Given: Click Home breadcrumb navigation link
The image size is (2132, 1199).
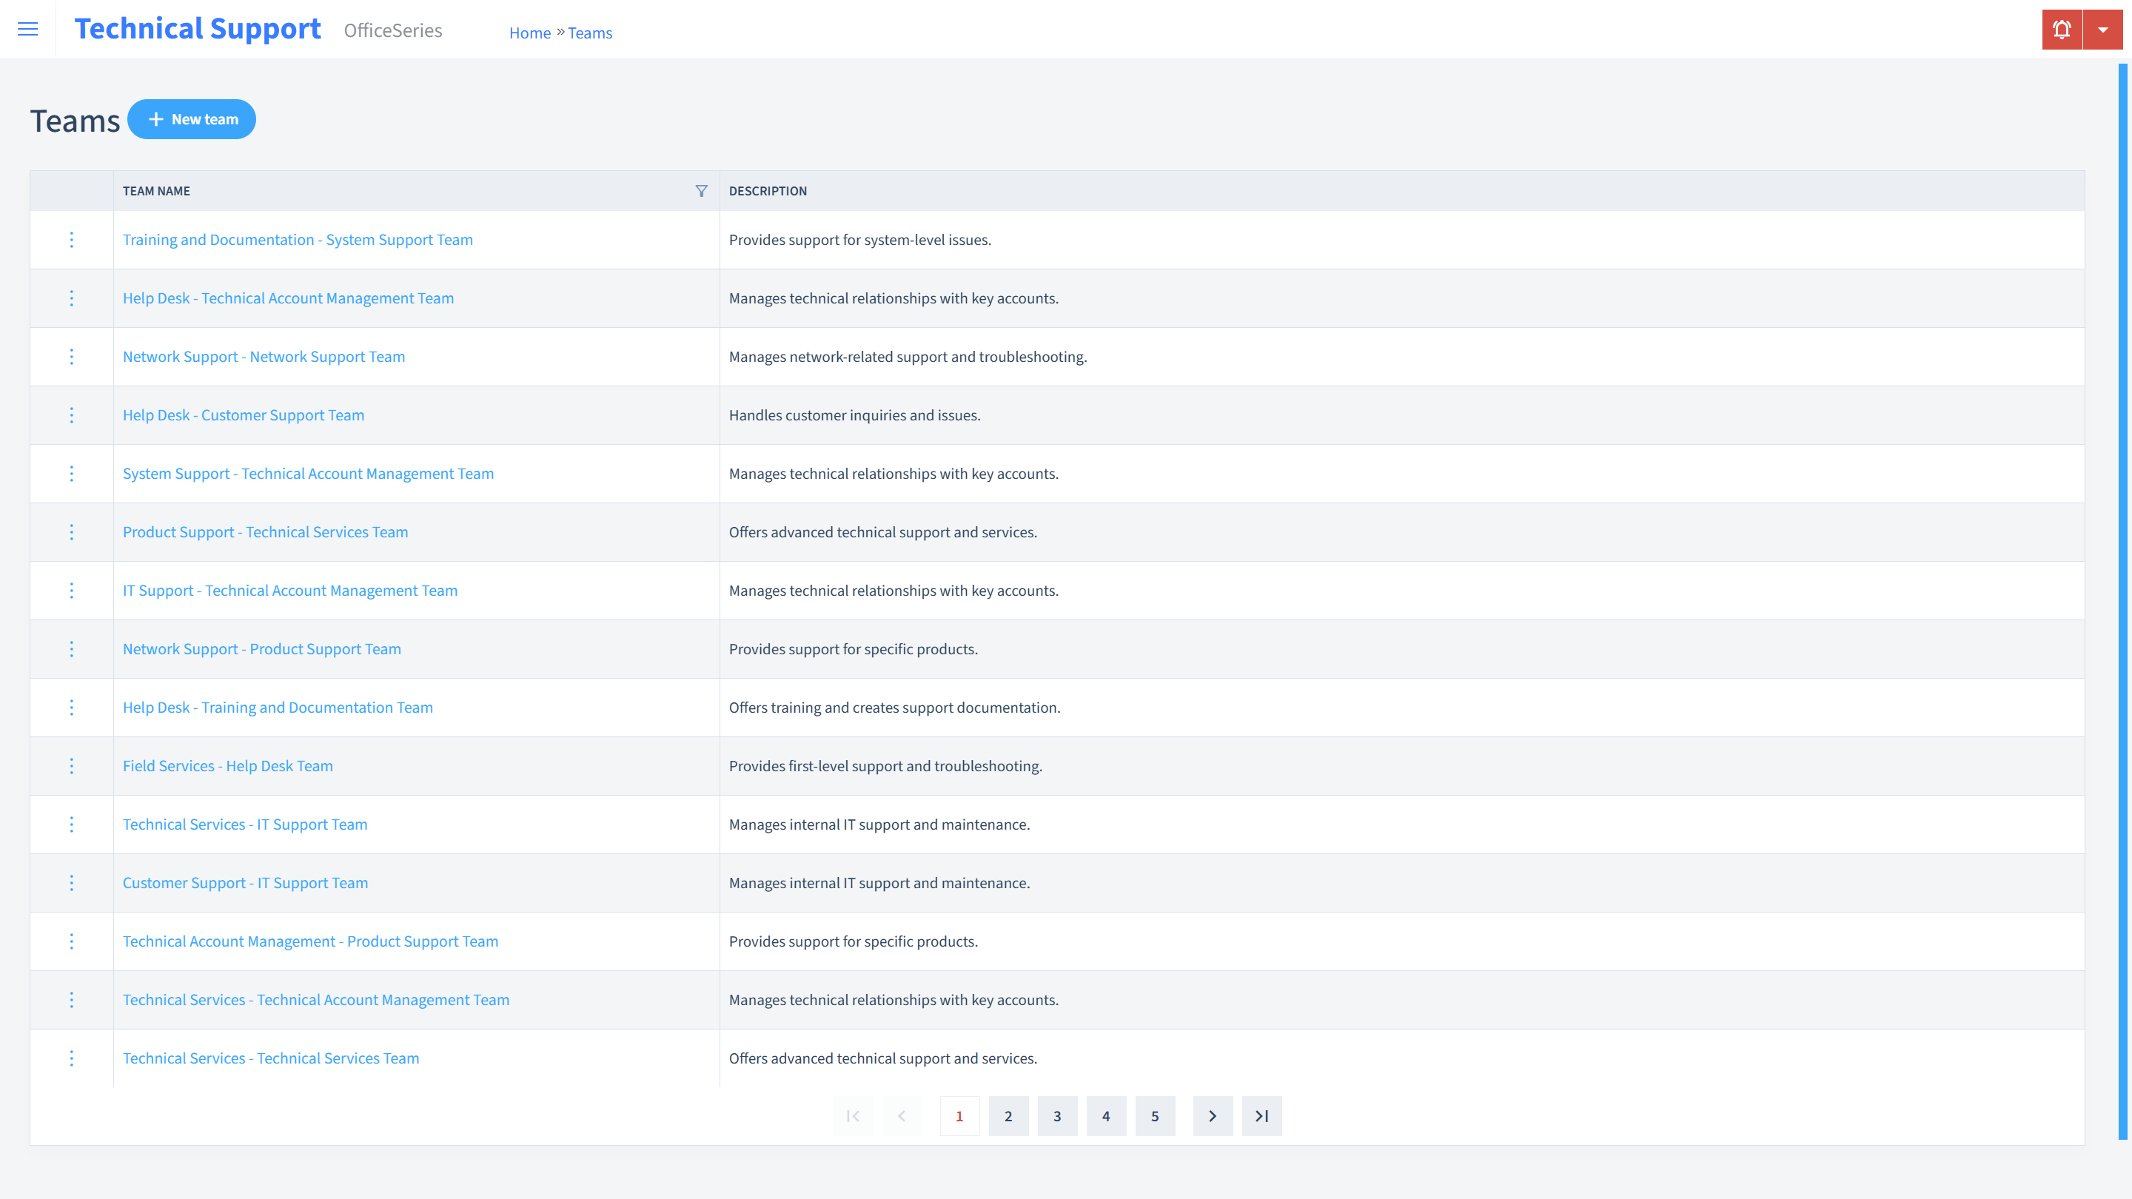Looking at the screenshot, I should (529, 33).
